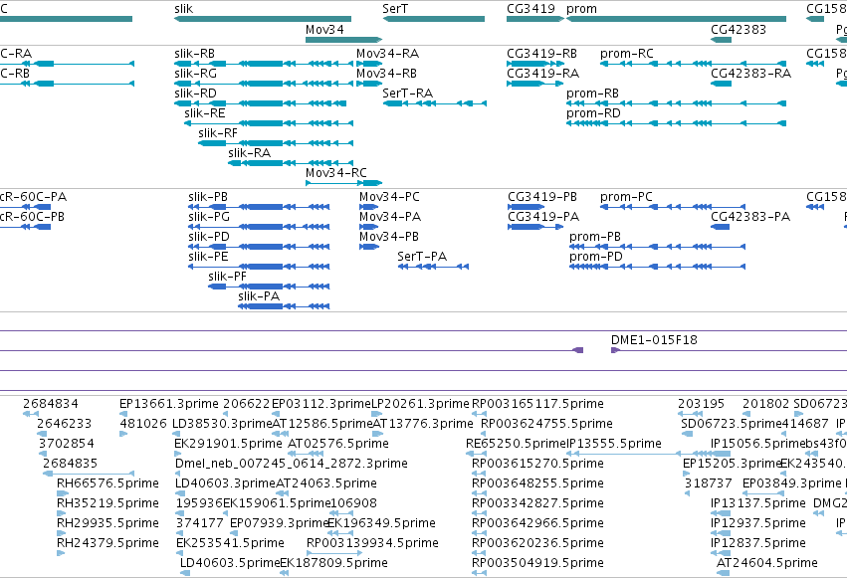Click the slik gene label
847x578 pixels.
tap(184, 9)
